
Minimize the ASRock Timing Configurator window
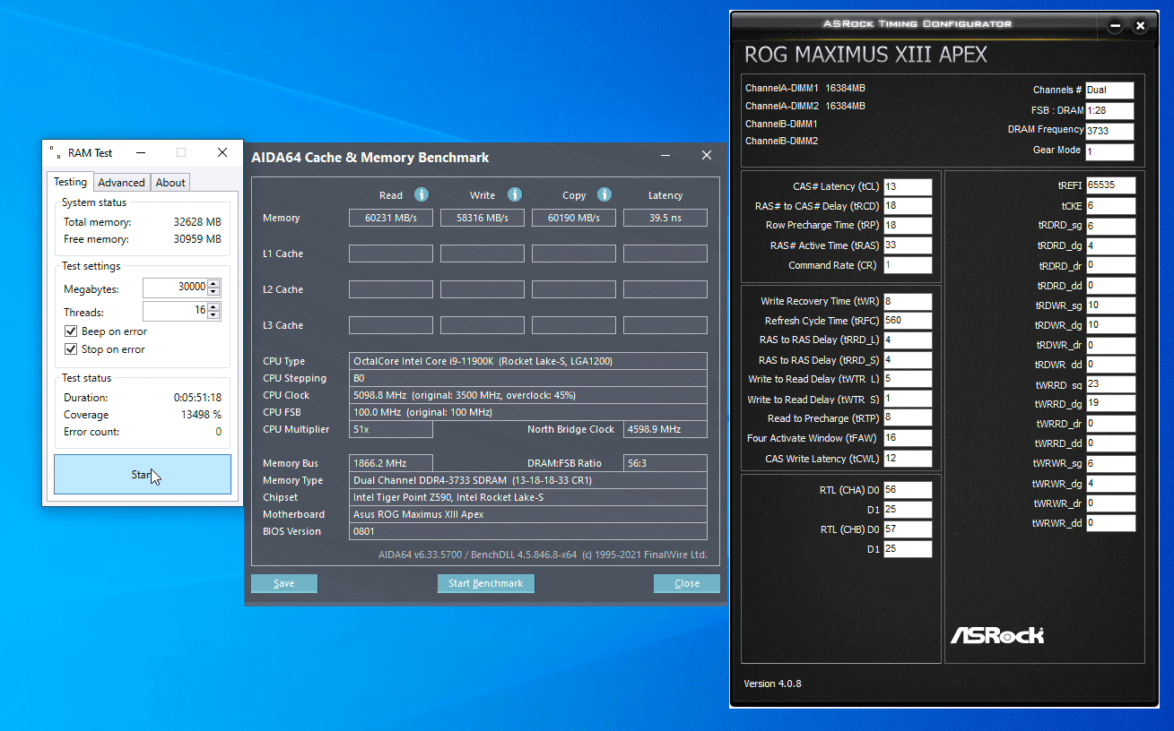(1115, 26)
